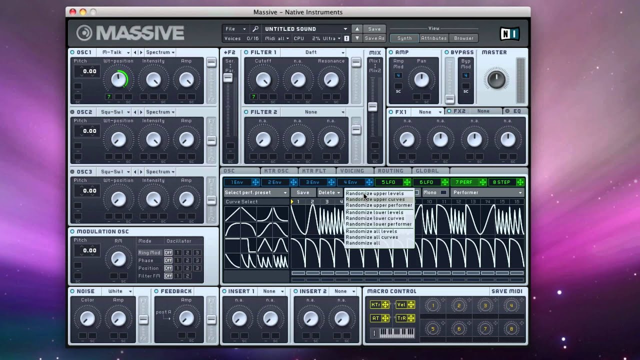Open the Untitled Sound preset dropdown
This screenshot has width=640, height=360.
(x=306, y=29)
